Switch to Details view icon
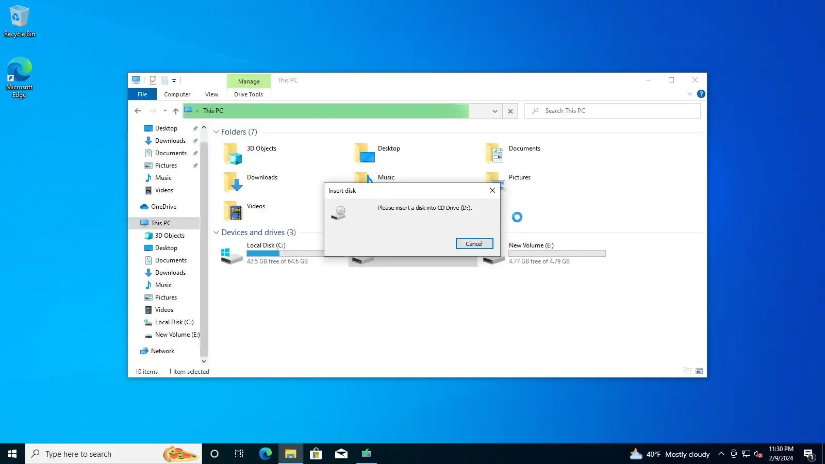The height and width of the screenshot is (464, 825). [687, 371]
